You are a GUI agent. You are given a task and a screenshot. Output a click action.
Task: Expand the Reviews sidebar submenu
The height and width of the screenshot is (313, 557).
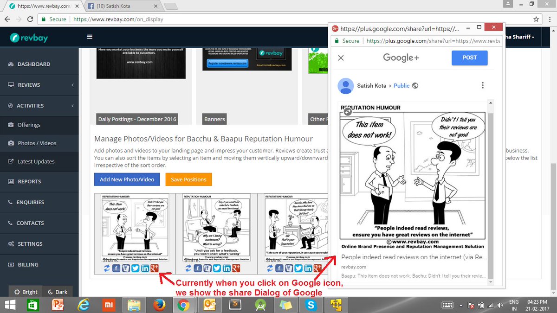(39, 85)
